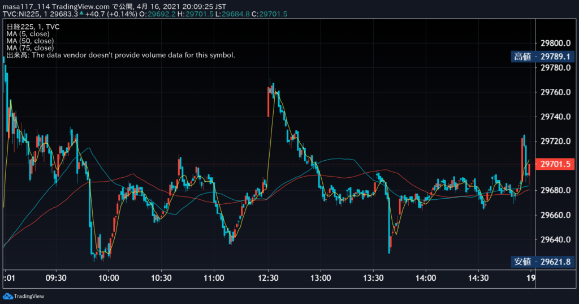Image resolution: width=579 pixels, height=304 pixels.
Task: Click the 29780.0 price axis label
Action: [x=555, y=68]
